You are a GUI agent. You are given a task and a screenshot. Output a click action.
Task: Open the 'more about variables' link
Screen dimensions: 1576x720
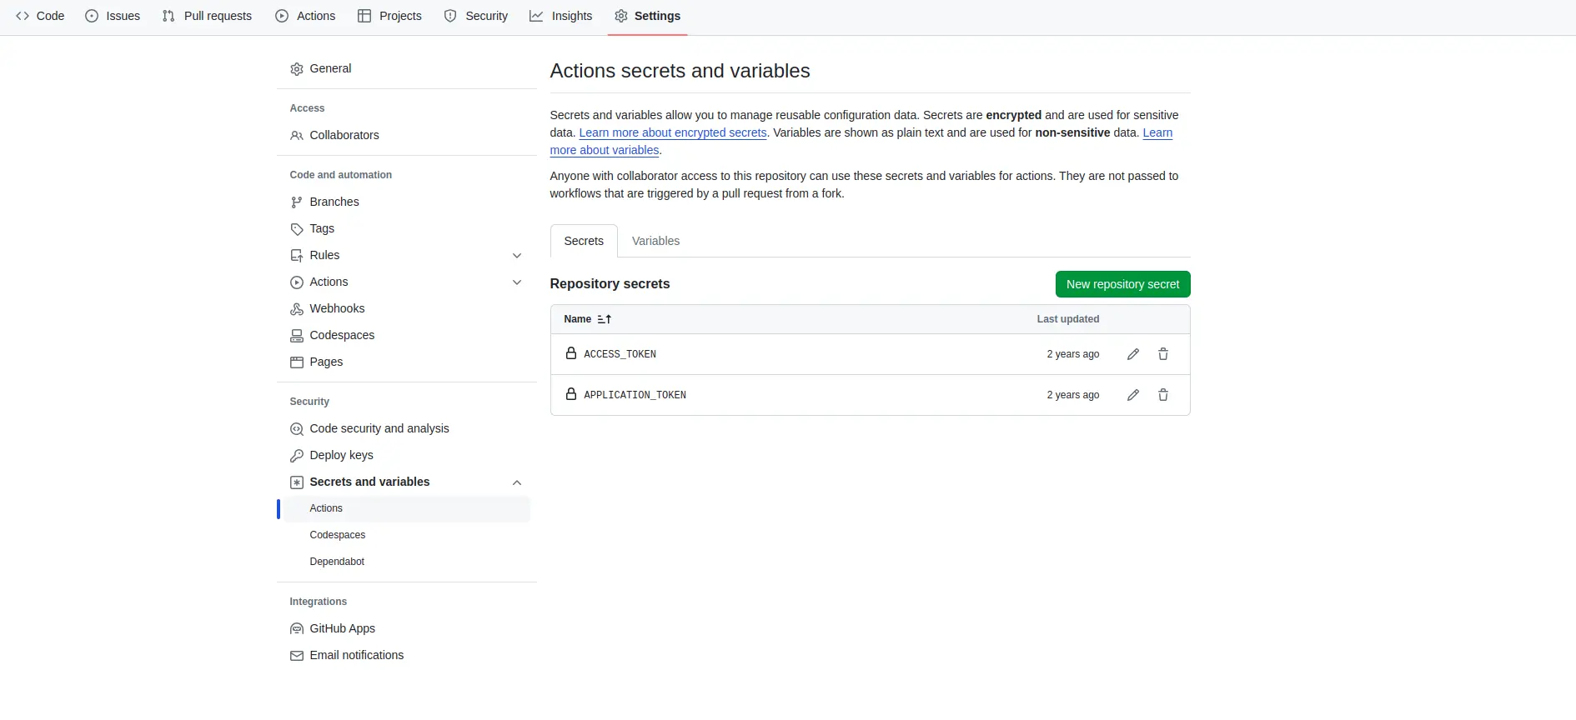tap(605, 150)
